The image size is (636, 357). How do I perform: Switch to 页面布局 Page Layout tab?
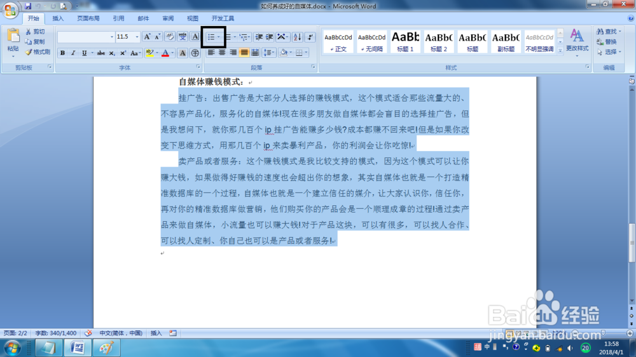(88, 18)
